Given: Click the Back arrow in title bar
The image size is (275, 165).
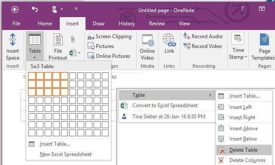Looking at the screenshot, I should pyautogui.click(x=15, y=9).
